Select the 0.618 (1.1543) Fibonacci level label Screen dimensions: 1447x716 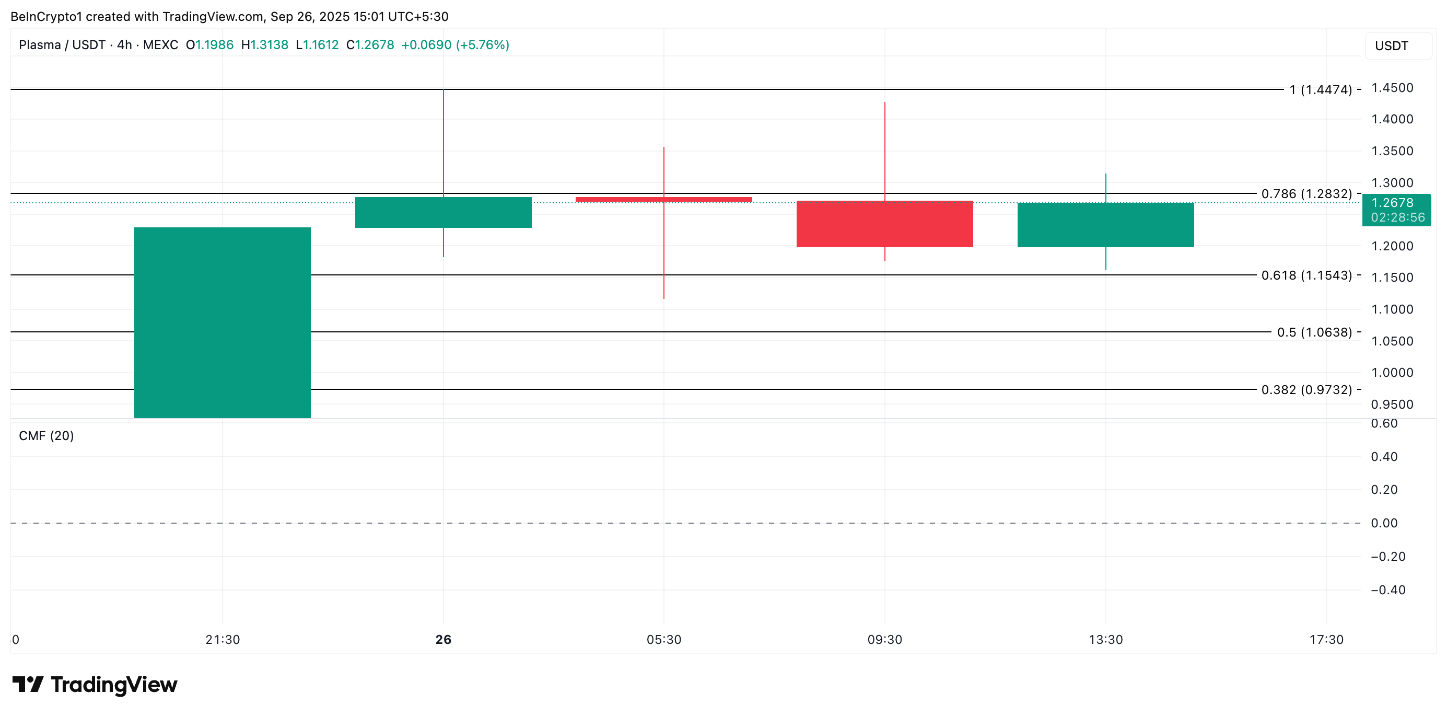click(1306, 275)
